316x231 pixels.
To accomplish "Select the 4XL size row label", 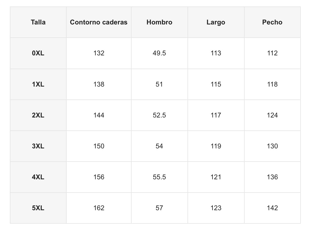I will (38, 177).
